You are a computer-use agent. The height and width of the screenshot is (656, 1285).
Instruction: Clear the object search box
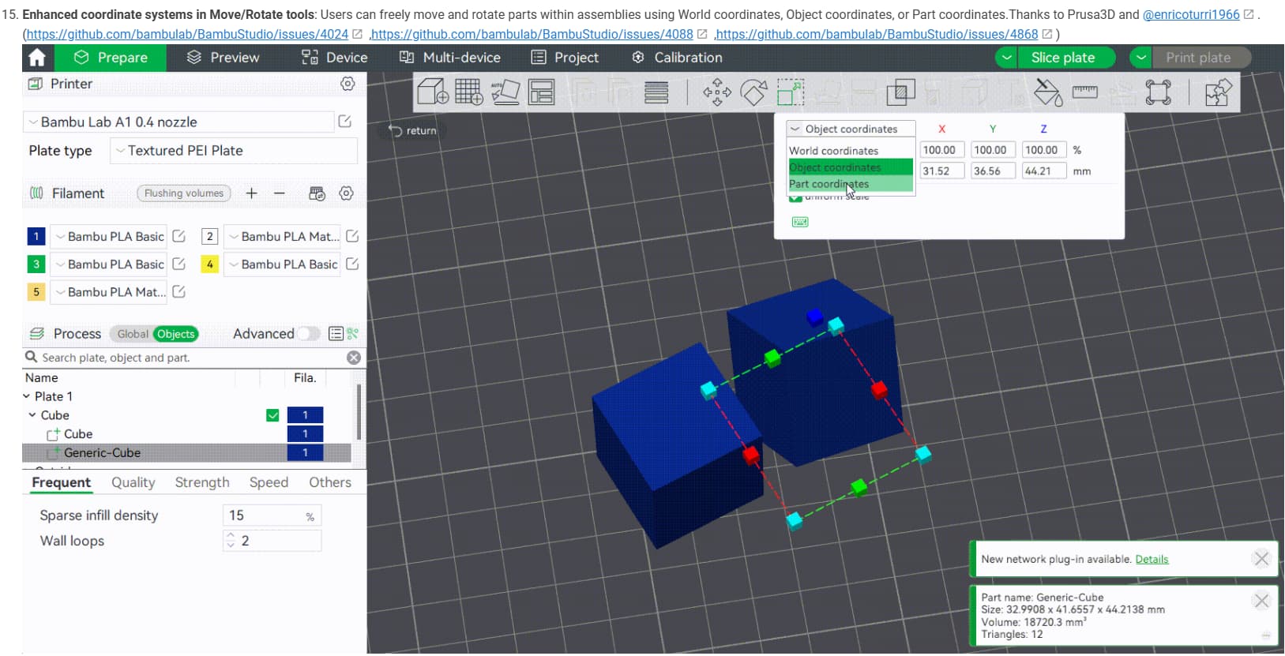[x=354, y=358]
